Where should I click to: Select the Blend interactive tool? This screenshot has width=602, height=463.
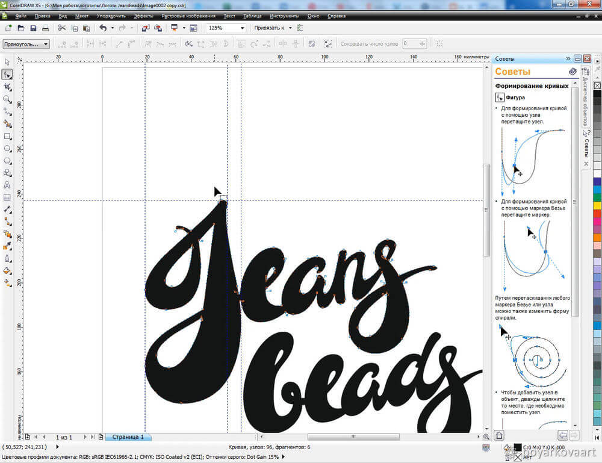click(x=7, y=234)
